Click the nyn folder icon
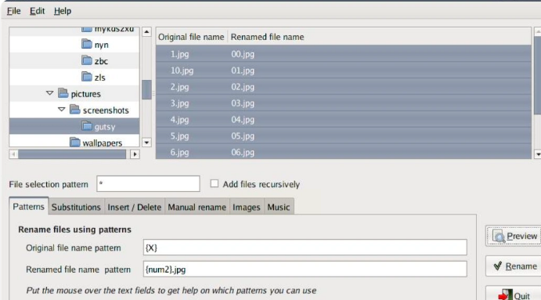 click(87, 44)
